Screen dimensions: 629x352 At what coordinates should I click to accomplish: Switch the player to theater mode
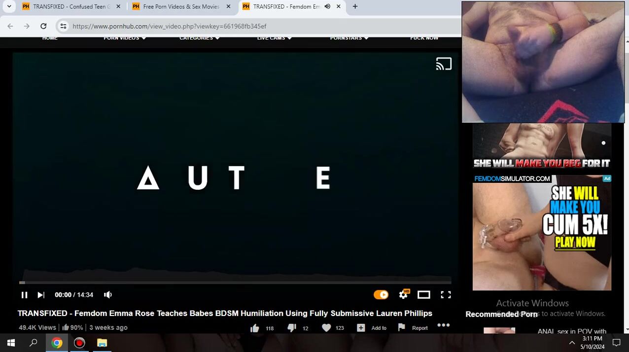423,295
